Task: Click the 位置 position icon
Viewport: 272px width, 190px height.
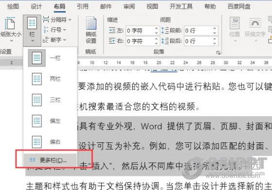Action: coord(235,23)
